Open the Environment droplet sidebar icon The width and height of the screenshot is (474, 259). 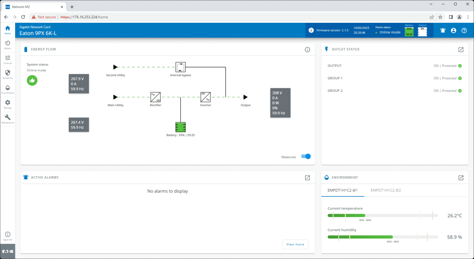point(7,89)
